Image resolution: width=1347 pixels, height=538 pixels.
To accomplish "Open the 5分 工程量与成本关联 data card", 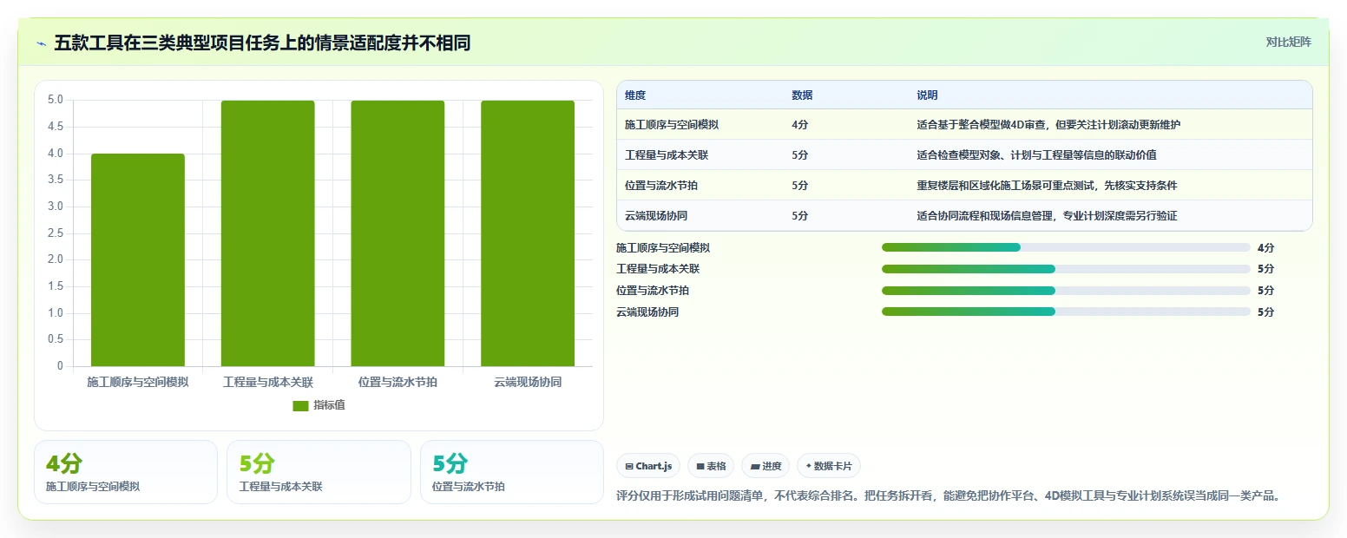I will [319, 472].
